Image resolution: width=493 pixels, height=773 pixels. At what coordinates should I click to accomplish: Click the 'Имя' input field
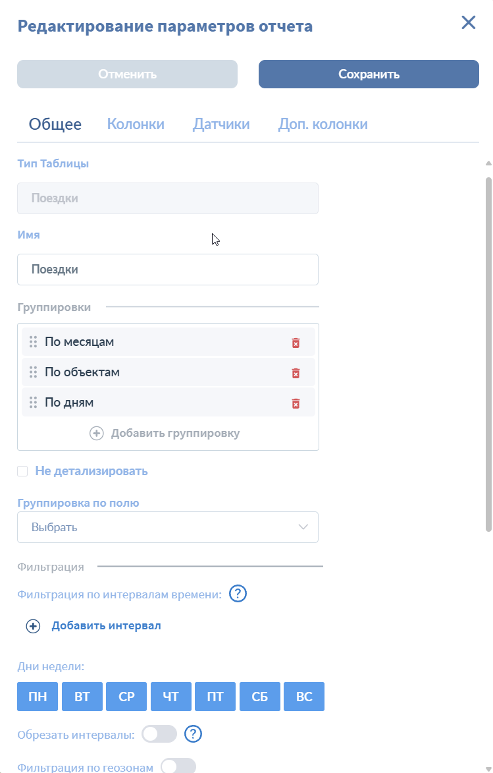pos(168,270)
